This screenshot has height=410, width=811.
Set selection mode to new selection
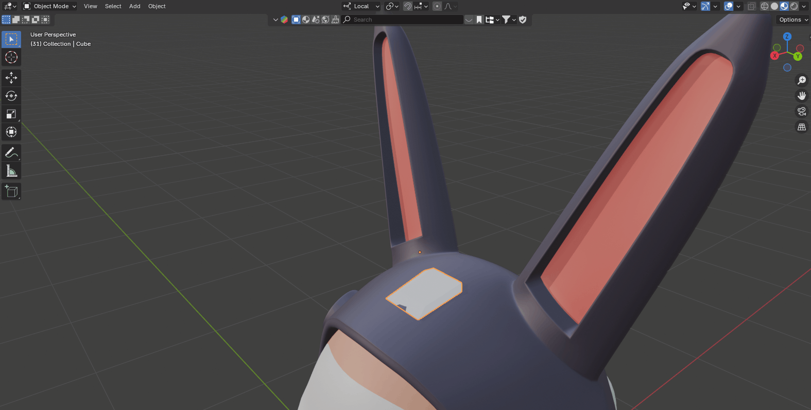pyautogui.click(x=6, y=20)
